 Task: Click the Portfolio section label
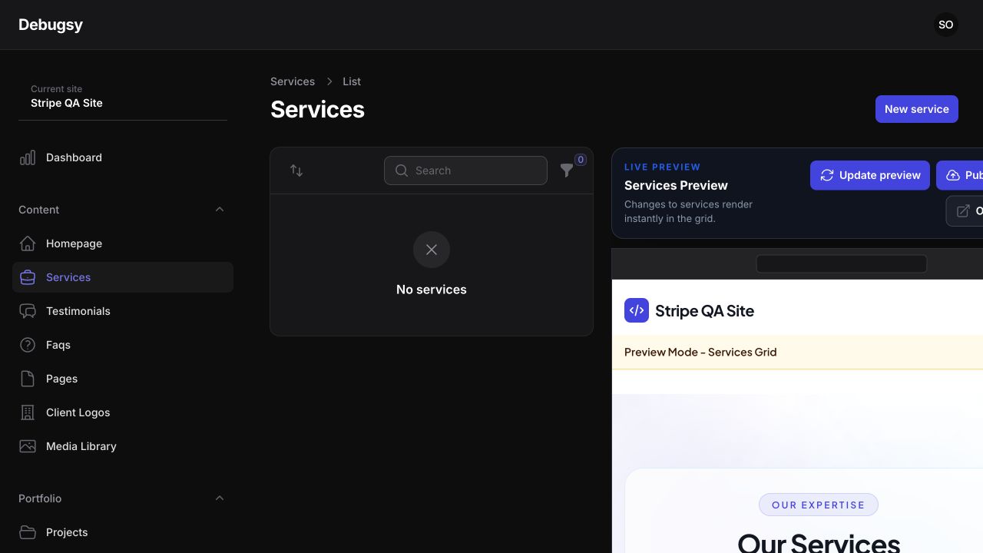point(40,498)
